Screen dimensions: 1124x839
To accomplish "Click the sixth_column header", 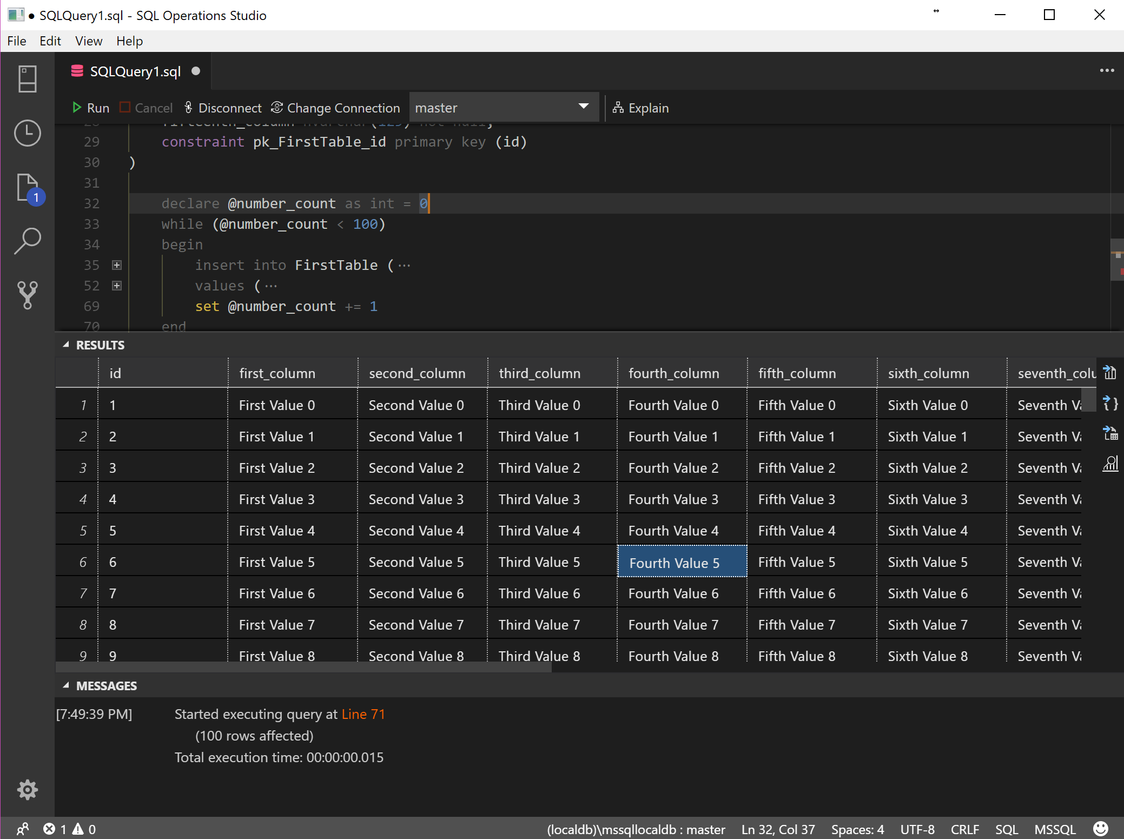I will tap(942, 373).
